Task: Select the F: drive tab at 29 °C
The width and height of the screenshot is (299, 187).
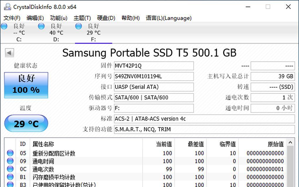Action: (x=93, y=33)
